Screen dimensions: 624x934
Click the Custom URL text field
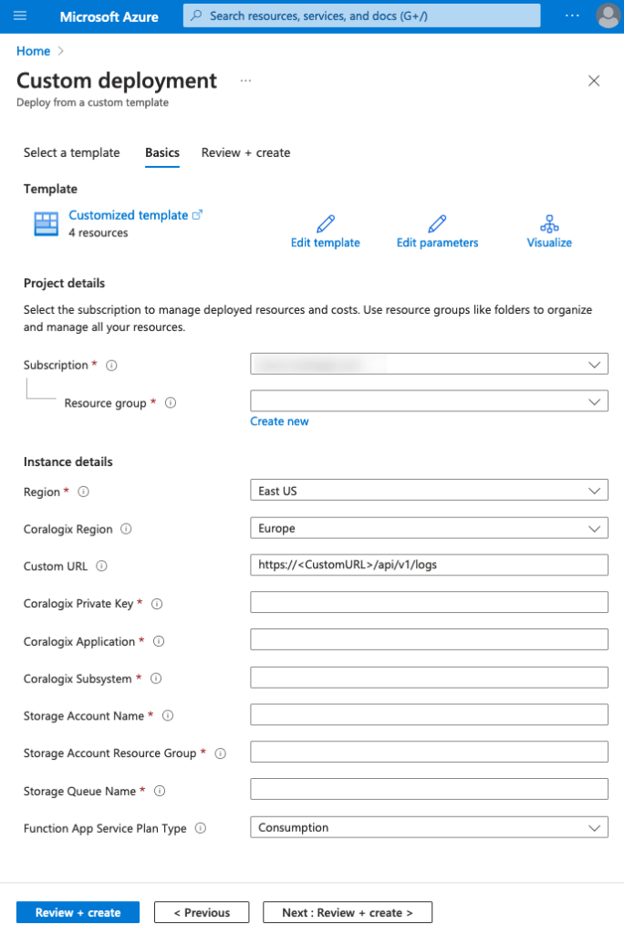coord(429,565)
